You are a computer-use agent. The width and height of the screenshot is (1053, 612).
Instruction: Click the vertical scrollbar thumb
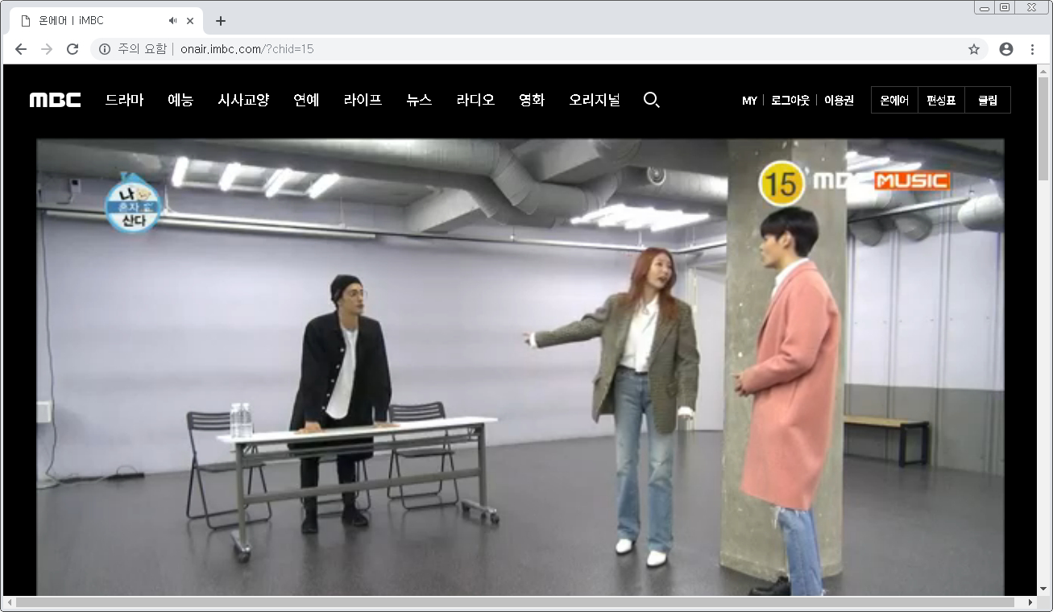(x=1044, y=129)
